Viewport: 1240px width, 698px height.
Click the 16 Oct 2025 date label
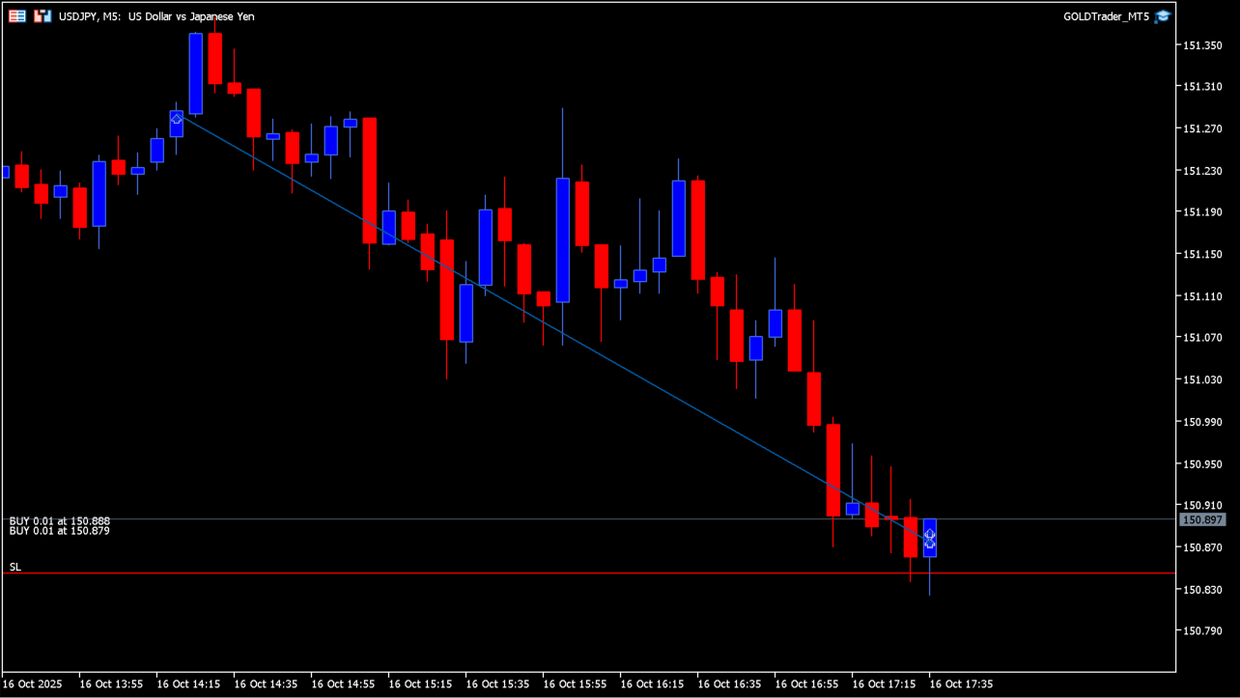(33, 684)
